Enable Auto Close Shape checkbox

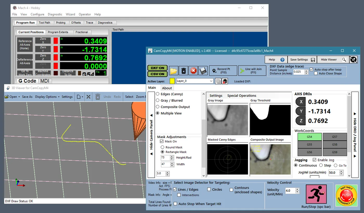[316, 73]
